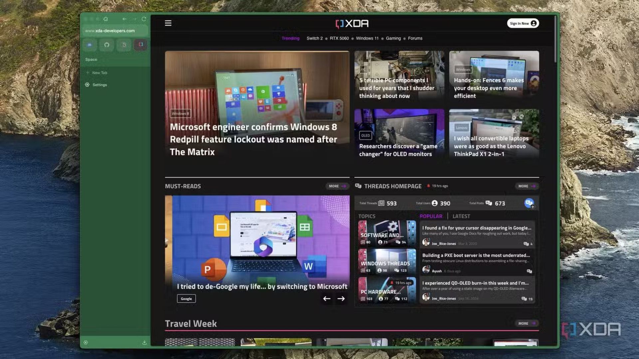Click MORE next to Must-Reads
639x359 pixels.
point(337,186)
